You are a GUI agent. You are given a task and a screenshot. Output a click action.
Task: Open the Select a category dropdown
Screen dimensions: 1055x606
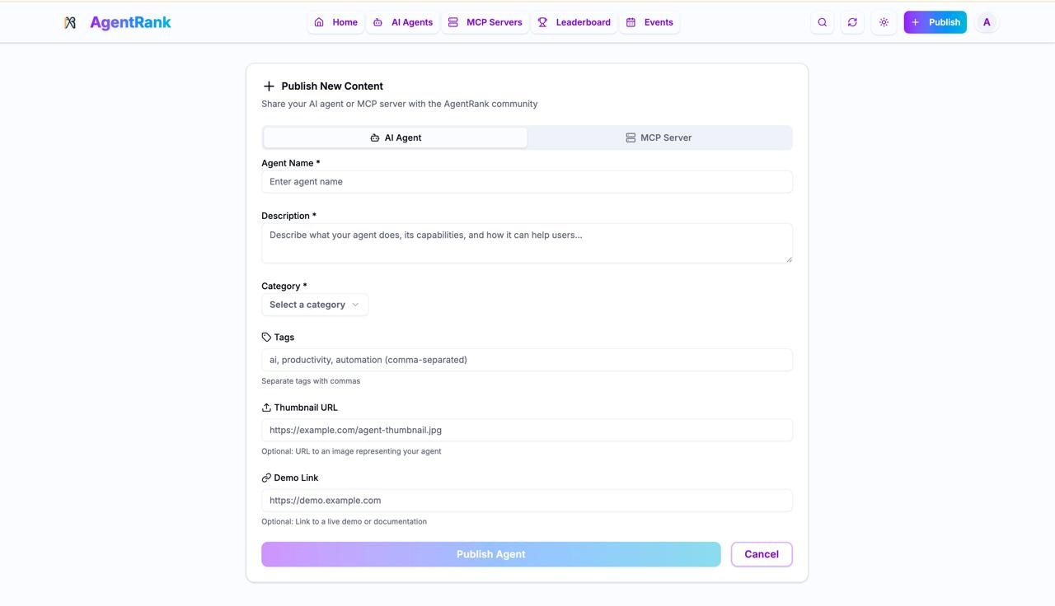point(314,304)
